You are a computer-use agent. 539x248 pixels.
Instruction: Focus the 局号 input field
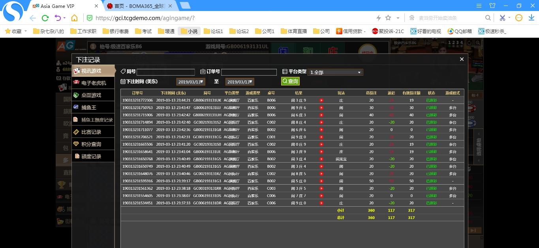[166, 72]
